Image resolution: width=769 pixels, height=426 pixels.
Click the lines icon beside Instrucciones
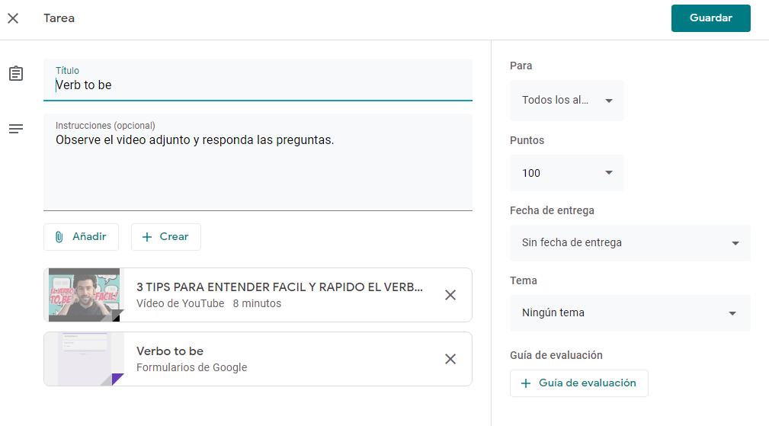point(16,129)
